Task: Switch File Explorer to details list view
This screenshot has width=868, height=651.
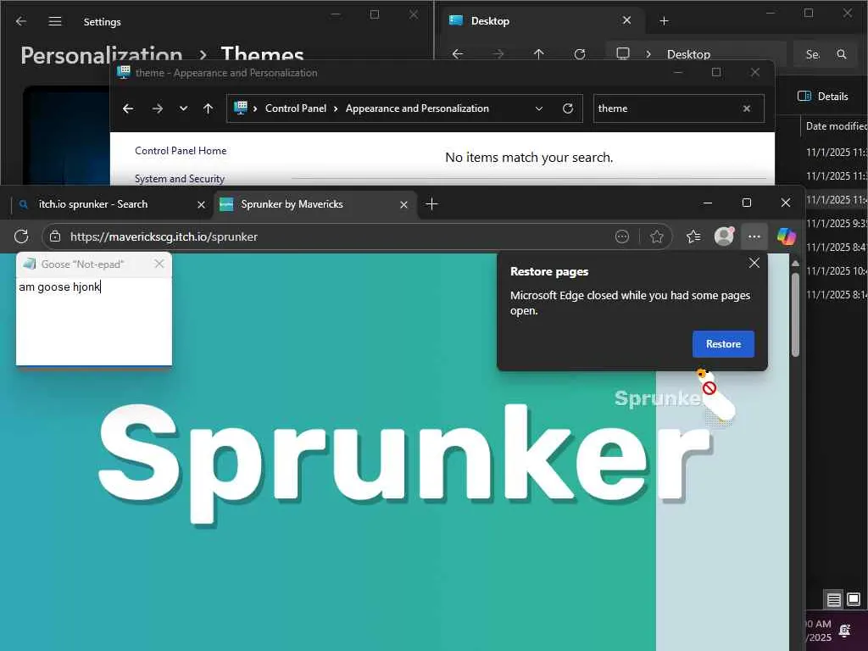Action: point(834,599)
